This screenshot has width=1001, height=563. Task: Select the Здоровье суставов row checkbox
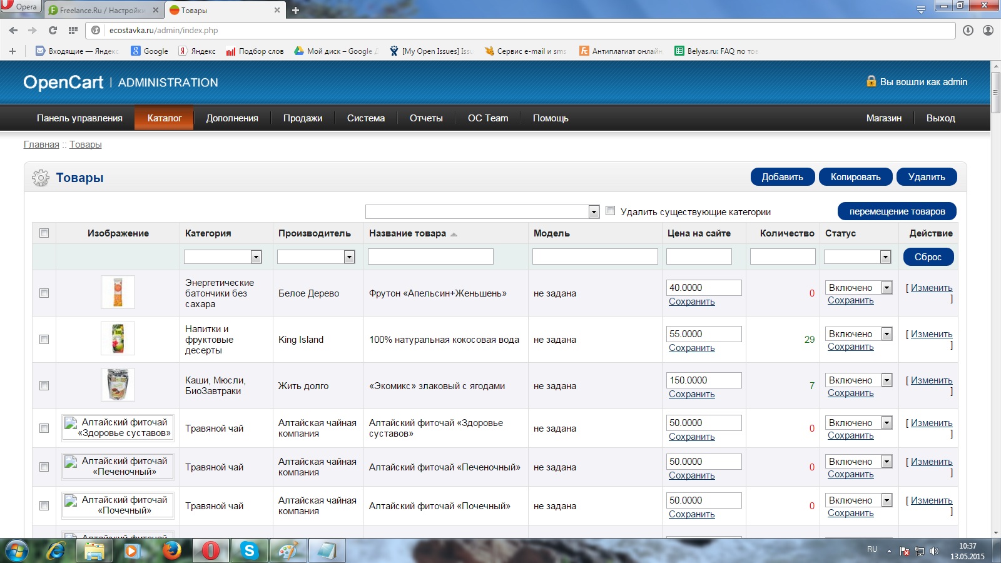tap(44, 428)
